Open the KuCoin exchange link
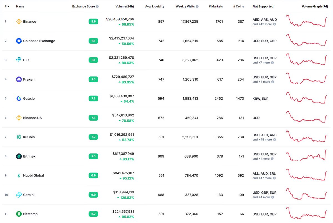 pos(29,137)
